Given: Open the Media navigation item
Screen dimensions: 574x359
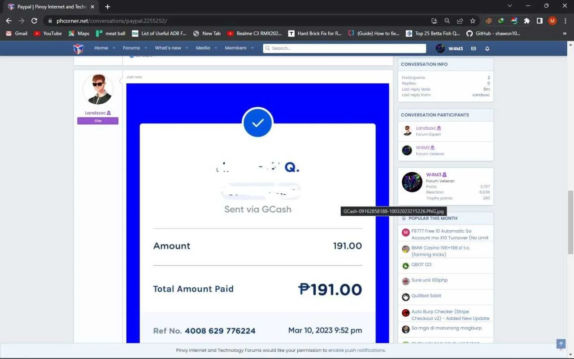Looking at the screenshot, I should point(203,48).
